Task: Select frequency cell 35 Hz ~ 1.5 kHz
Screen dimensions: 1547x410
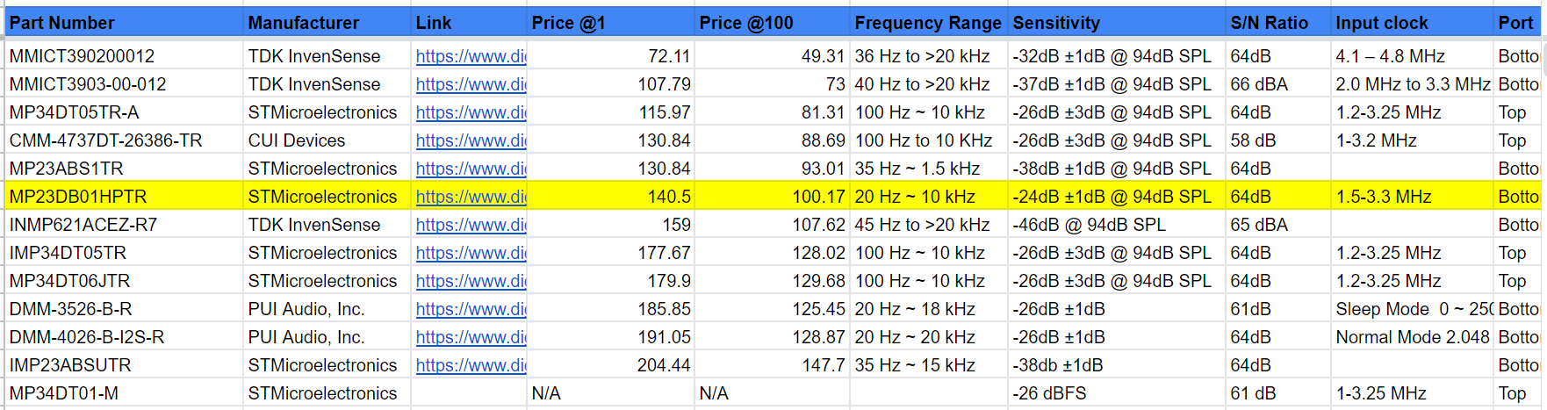Action: pyautogui.click(x=929, y=169)
